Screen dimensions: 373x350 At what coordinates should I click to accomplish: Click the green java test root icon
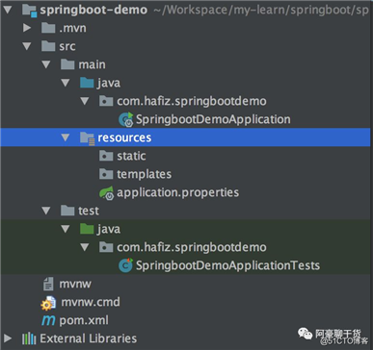pyautogui.click(x=87, y=229)
